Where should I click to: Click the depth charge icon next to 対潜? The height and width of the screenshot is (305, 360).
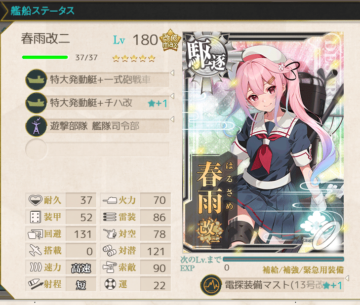coord(110,251)
